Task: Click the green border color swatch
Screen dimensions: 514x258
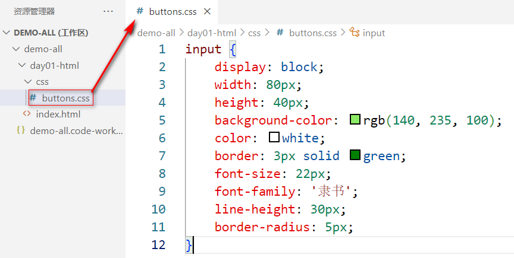Action: pos(355,156)
